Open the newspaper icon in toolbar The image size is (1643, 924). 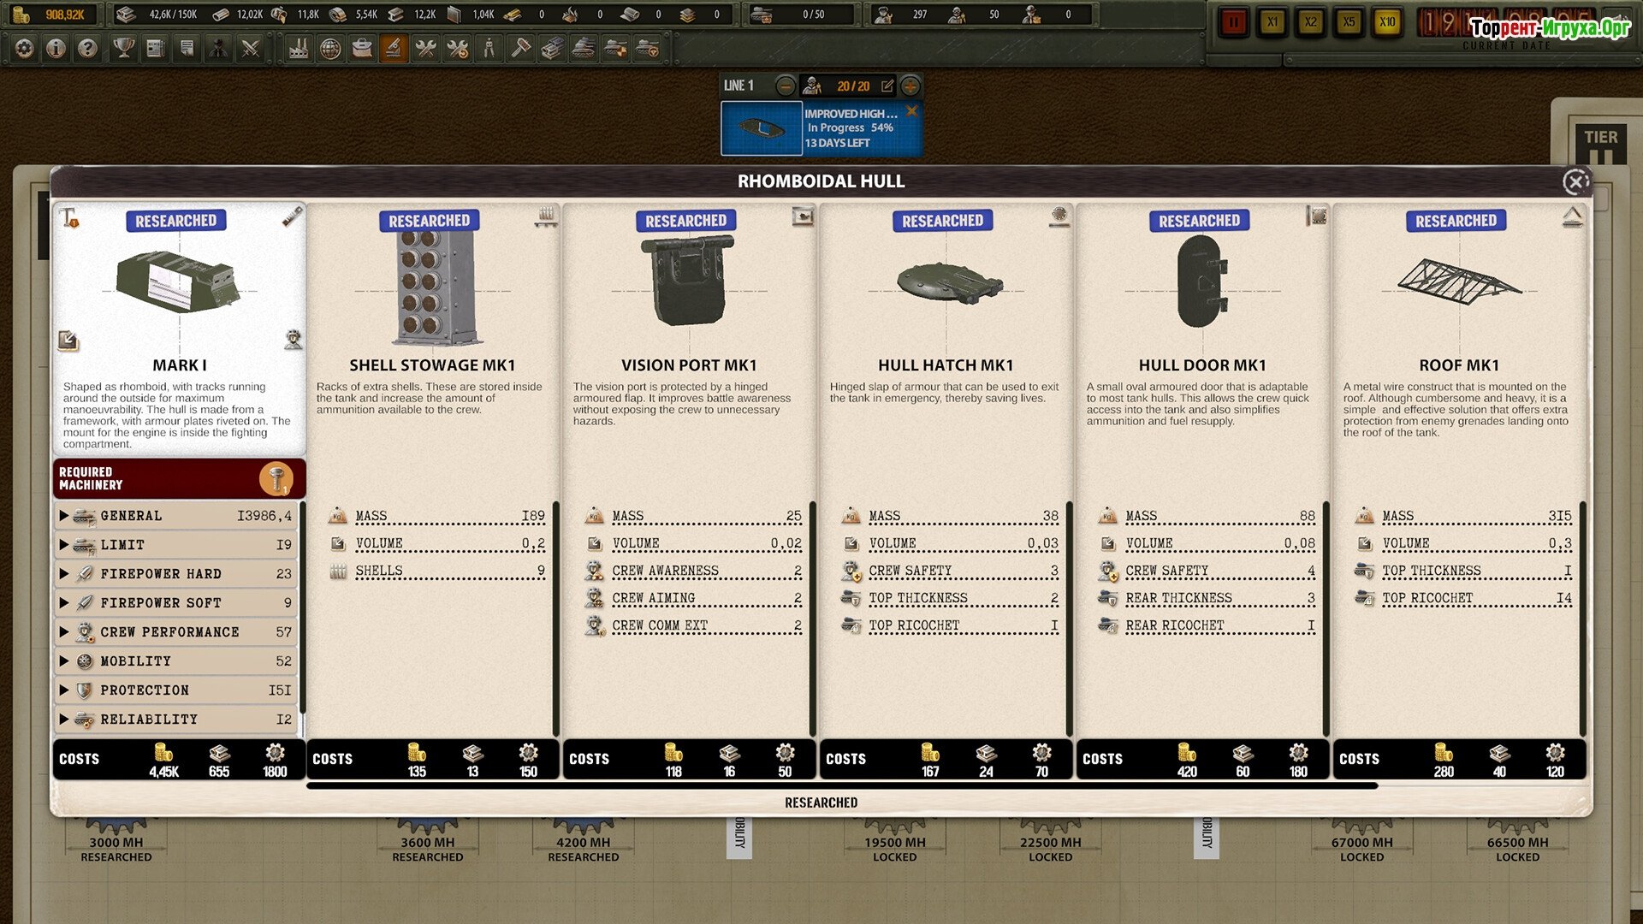click(155, 49)
